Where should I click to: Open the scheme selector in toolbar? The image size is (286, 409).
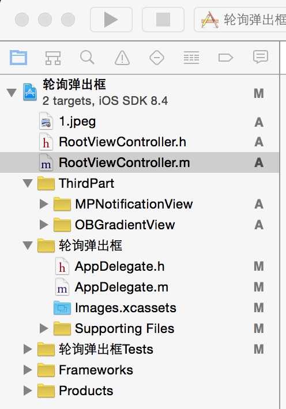point(240,20)
